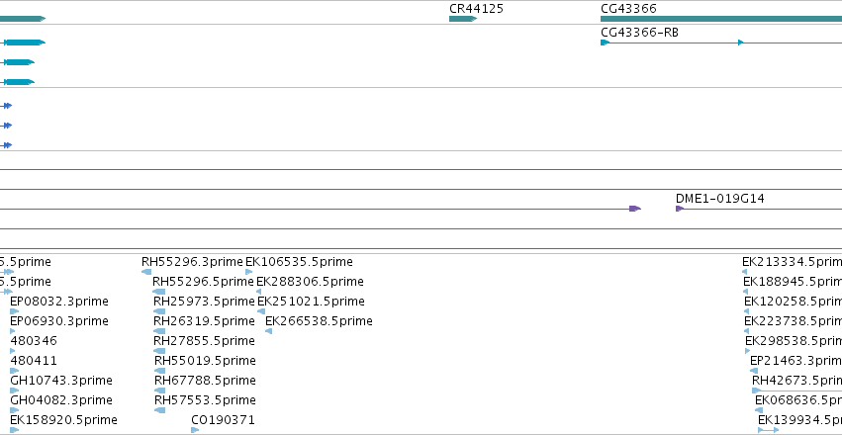The image size is (842, 435).
Task: Click the EK158920.5prime arrow glyph
Action: 15,430
